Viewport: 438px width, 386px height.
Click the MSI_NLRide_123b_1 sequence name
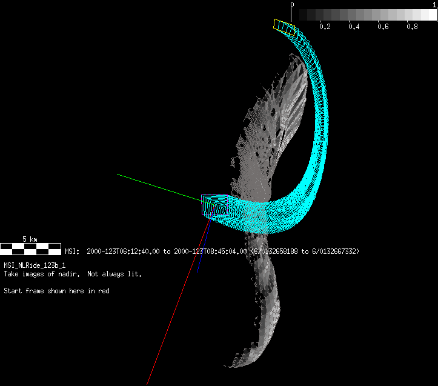35,265
